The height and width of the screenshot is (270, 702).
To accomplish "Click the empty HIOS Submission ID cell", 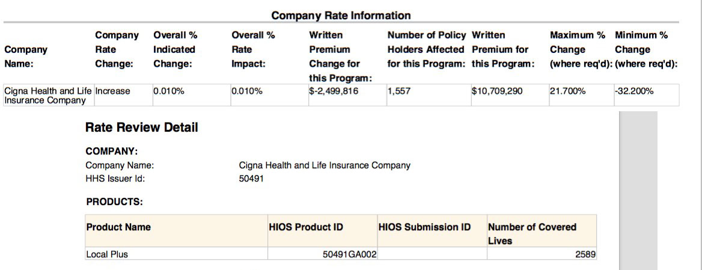I will [432, 254].
